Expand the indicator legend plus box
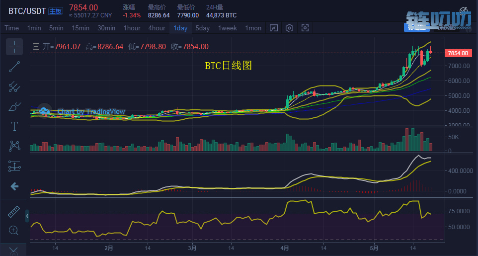Screen dimensions: 478x256 (x=36, y=47)
